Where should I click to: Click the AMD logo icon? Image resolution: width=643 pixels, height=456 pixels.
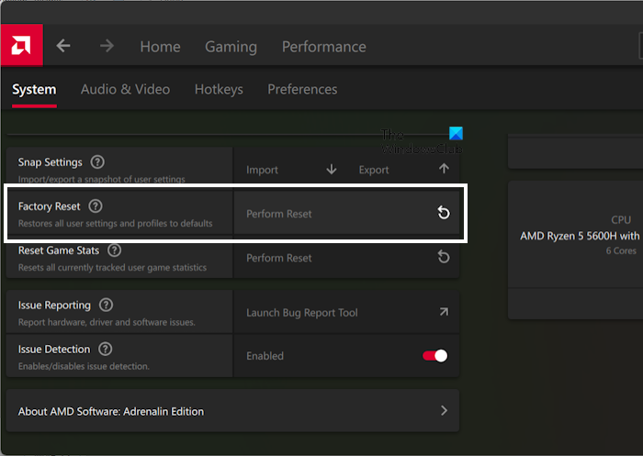[20, 46]
